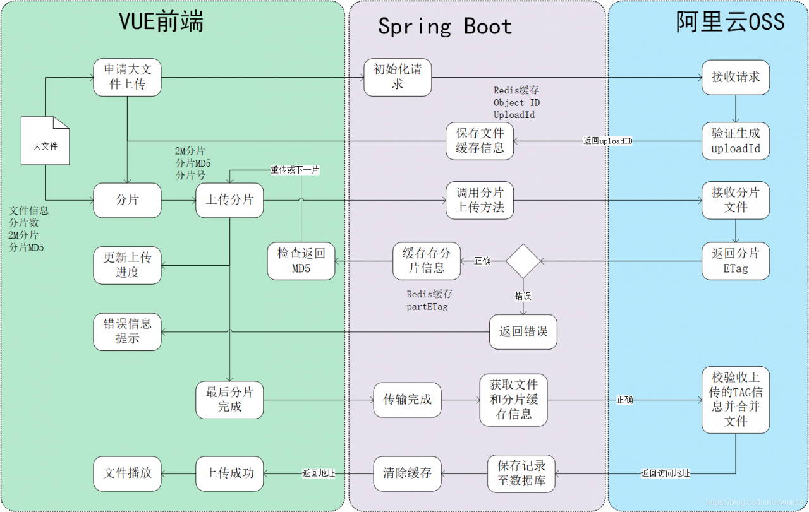The height and width of the screenshot is (512, 809).
Task: Select the decision diamond after 返回分片ETag
Action: (523, 261)
